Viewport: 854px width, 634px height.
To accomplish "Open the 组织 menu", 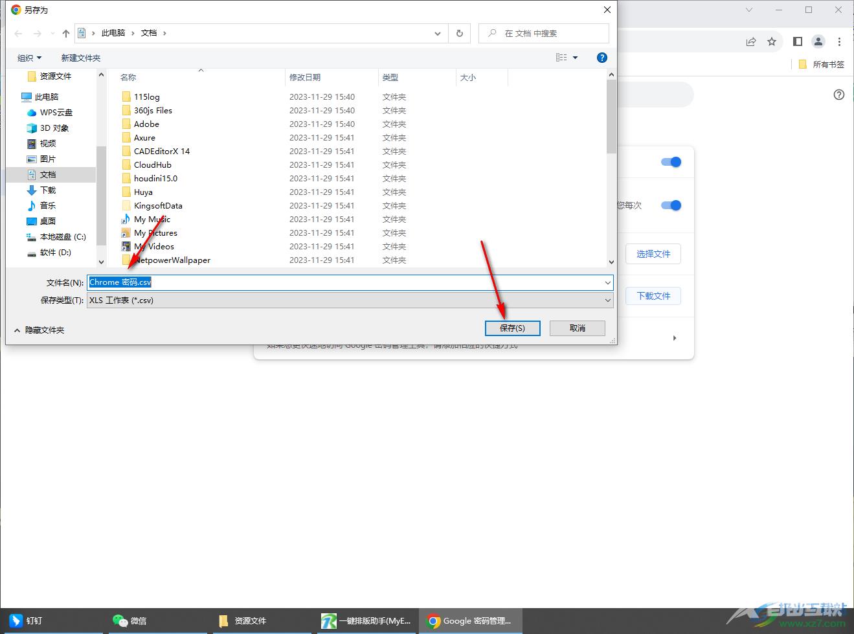I will [x=29, y=58].
